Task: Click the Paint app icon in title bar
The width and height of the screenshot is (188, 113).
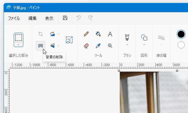Action: tap(9, 7)
